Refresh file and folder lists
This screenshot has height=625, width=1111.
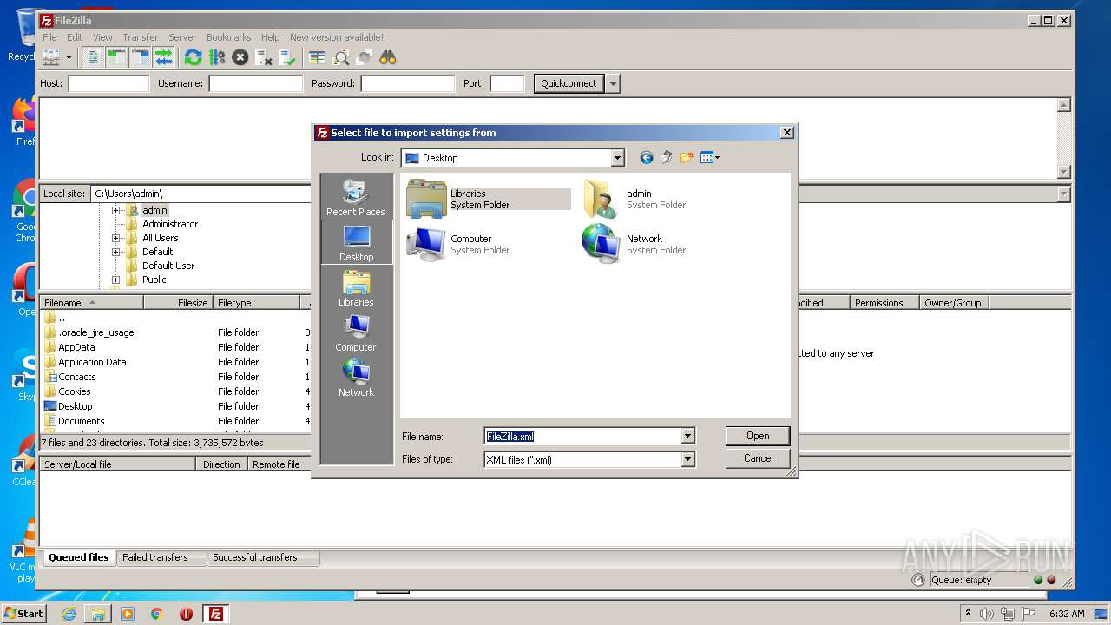pos(193,57)
